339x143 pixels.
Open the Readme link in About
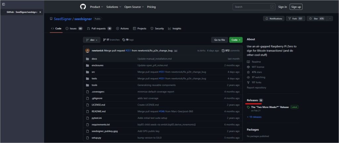coord(254,62)
